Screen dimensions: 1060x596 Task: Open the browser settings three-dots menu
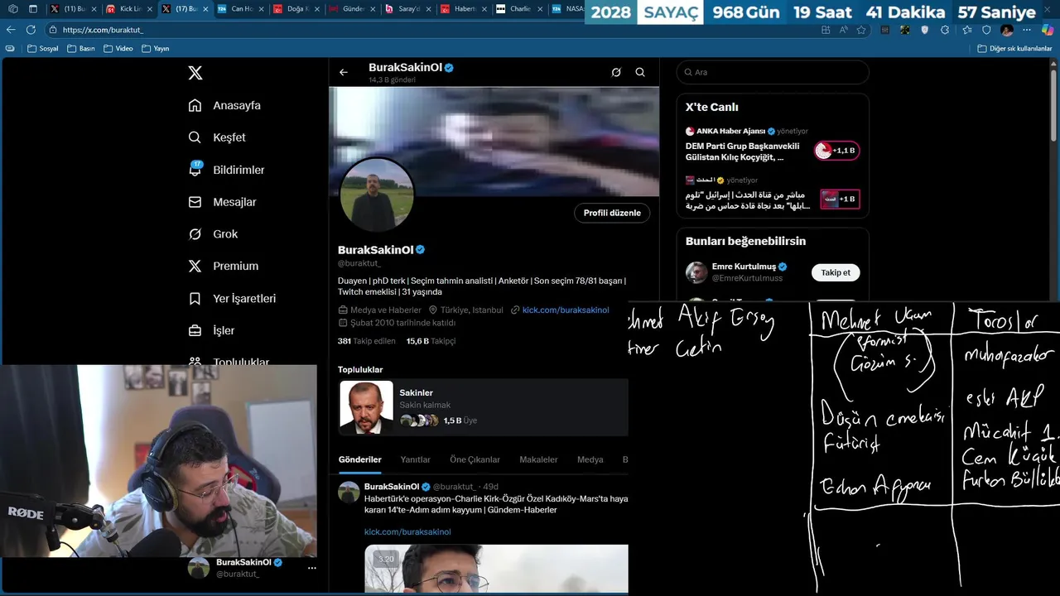1028,30
